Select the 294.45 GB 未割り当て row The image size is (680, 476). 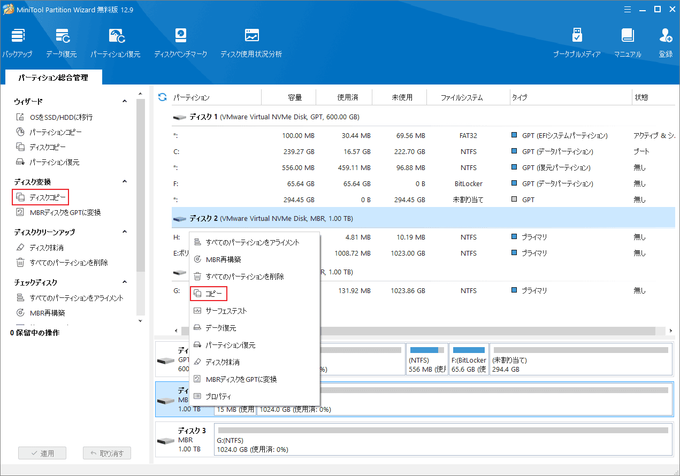pos(423,199)
